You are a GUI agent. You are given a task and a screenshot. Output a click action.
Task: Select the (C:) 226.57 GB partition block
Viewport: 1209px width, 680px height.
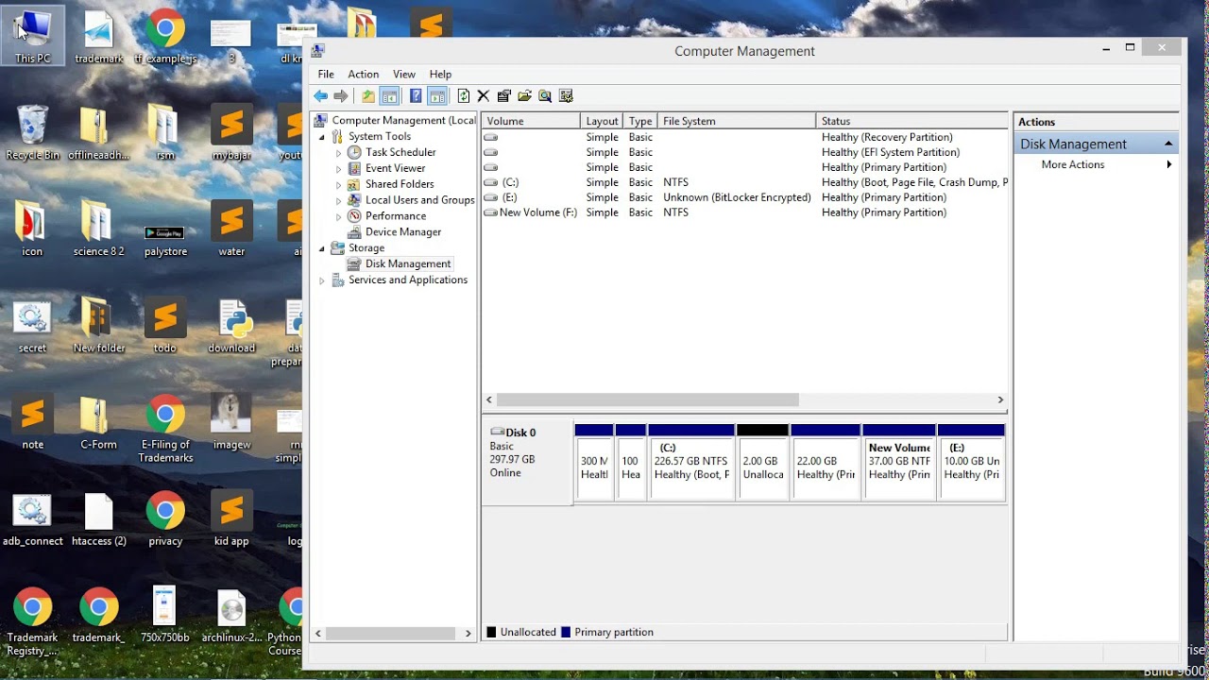[691, 462]
